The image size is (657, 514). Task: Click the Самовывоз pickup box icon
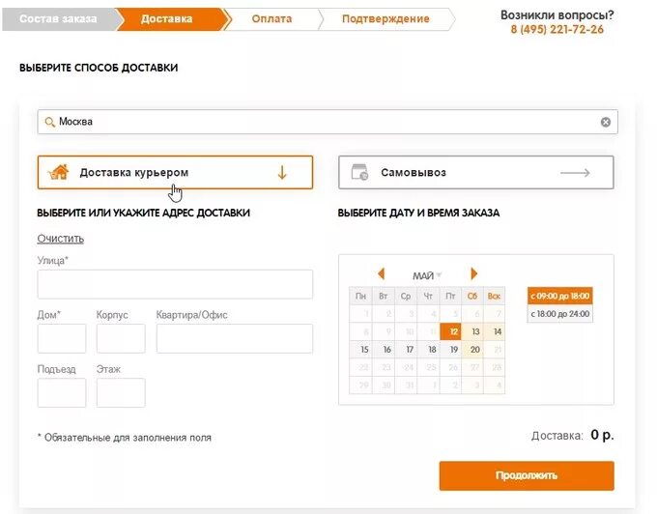pyautogui.click(x=359, y=172)
